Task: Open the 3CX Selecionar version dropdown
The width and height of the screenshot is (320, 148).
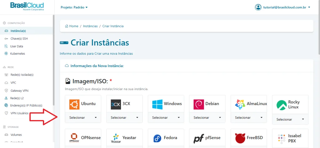Action: [x=124, y=118]
